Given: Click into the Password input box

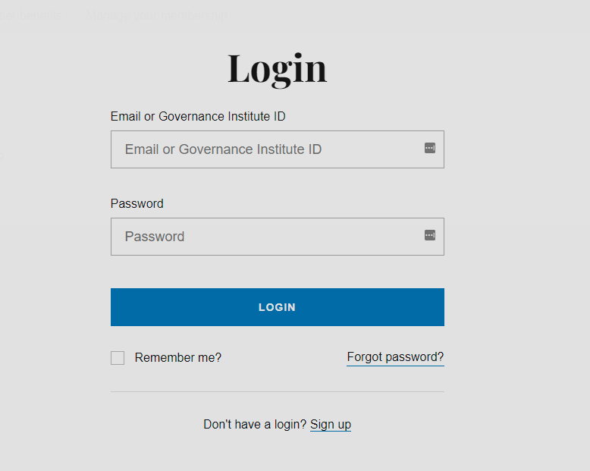Looking at the screenshot, I should [265, 237].
